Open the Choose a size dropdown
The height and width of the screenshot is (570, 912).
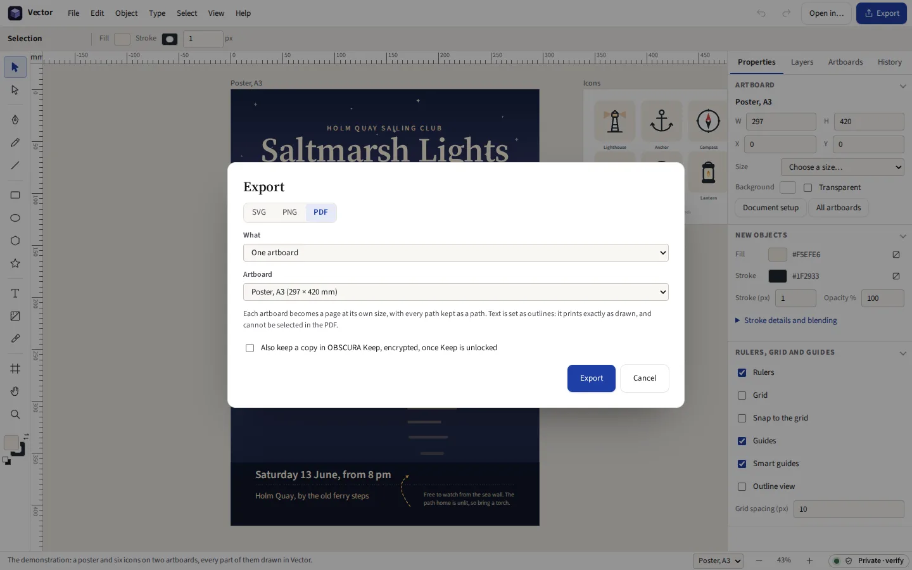point(842,167)
